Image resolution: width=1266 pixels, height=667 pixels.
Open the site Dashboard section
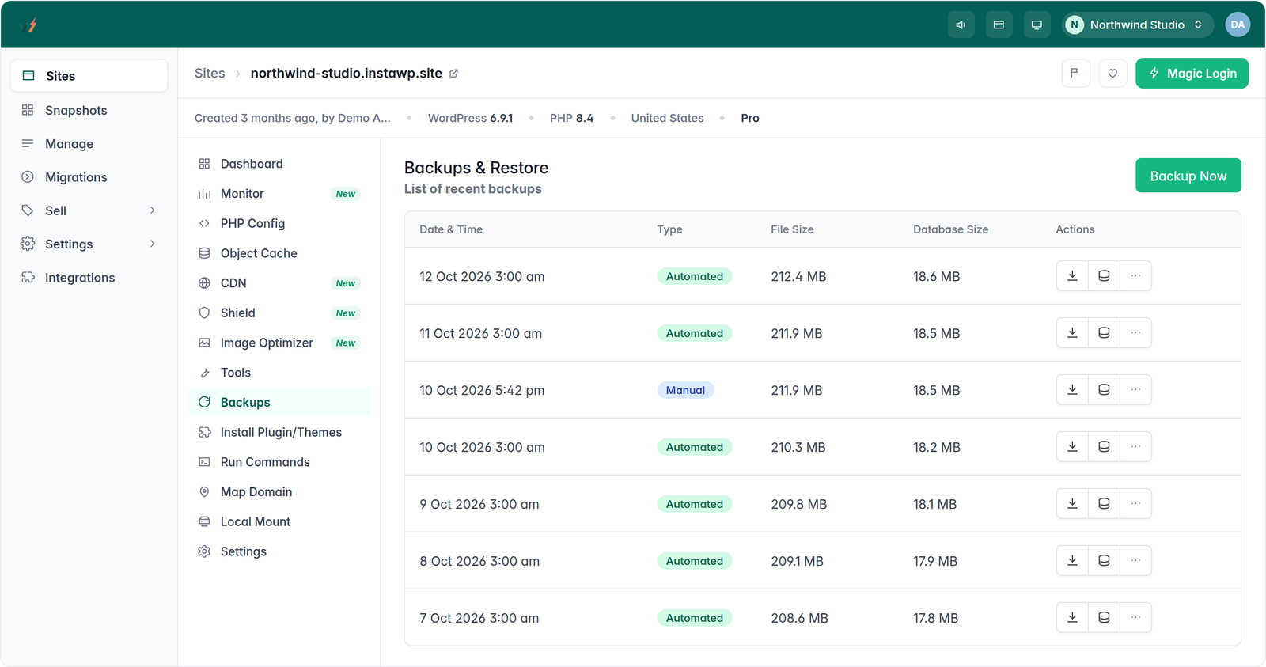(279, 164)
